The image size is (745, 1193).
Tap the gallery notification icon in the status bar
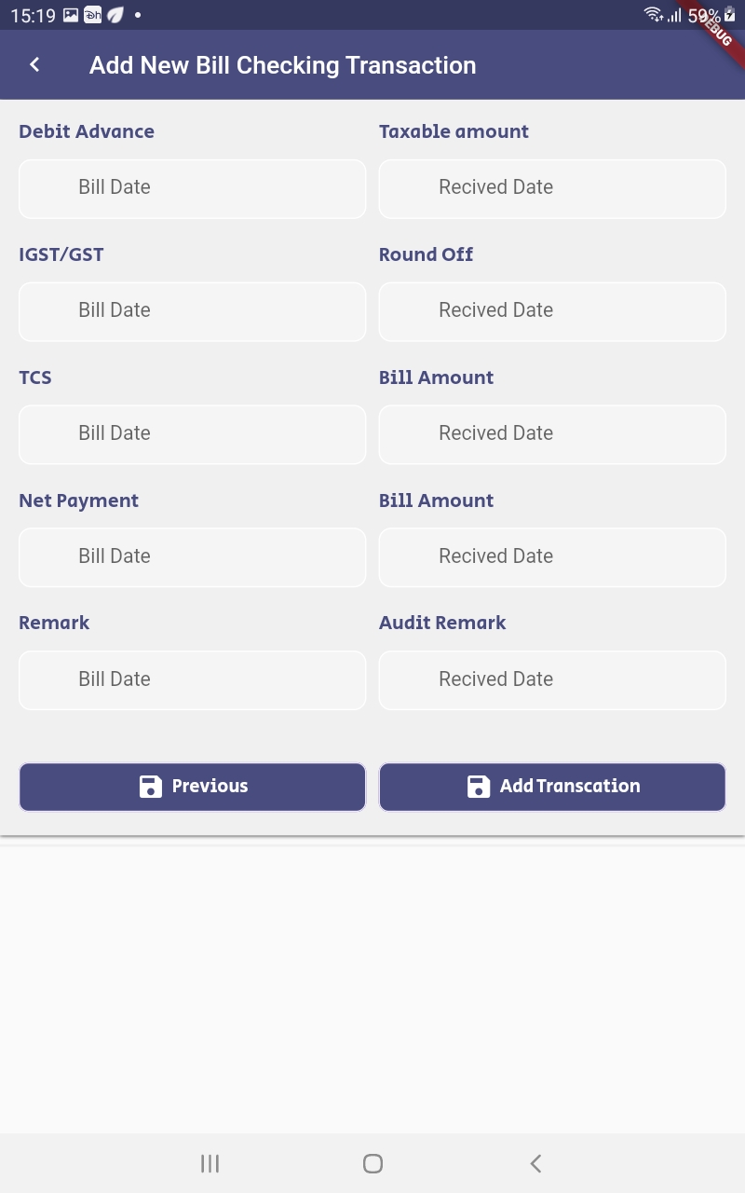pos(71,15)
